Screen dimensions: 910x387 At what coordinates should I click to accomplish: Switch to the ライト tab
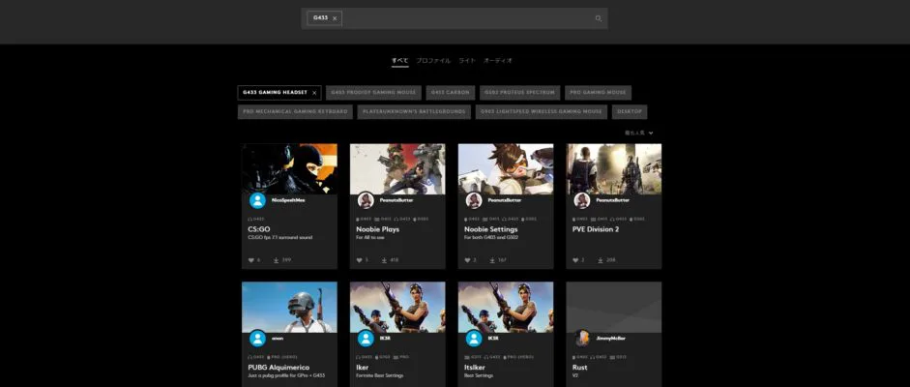tap(467, 60)
